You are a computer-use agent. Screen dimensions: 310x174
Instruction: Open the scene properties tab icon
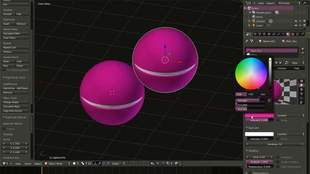click(x=260, y=34)
